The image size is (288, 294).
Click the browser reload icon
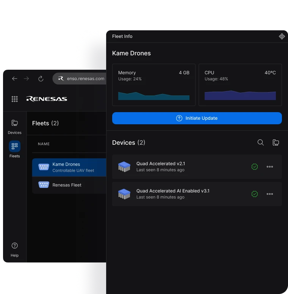pyautogui.click(x=41, y=79)
